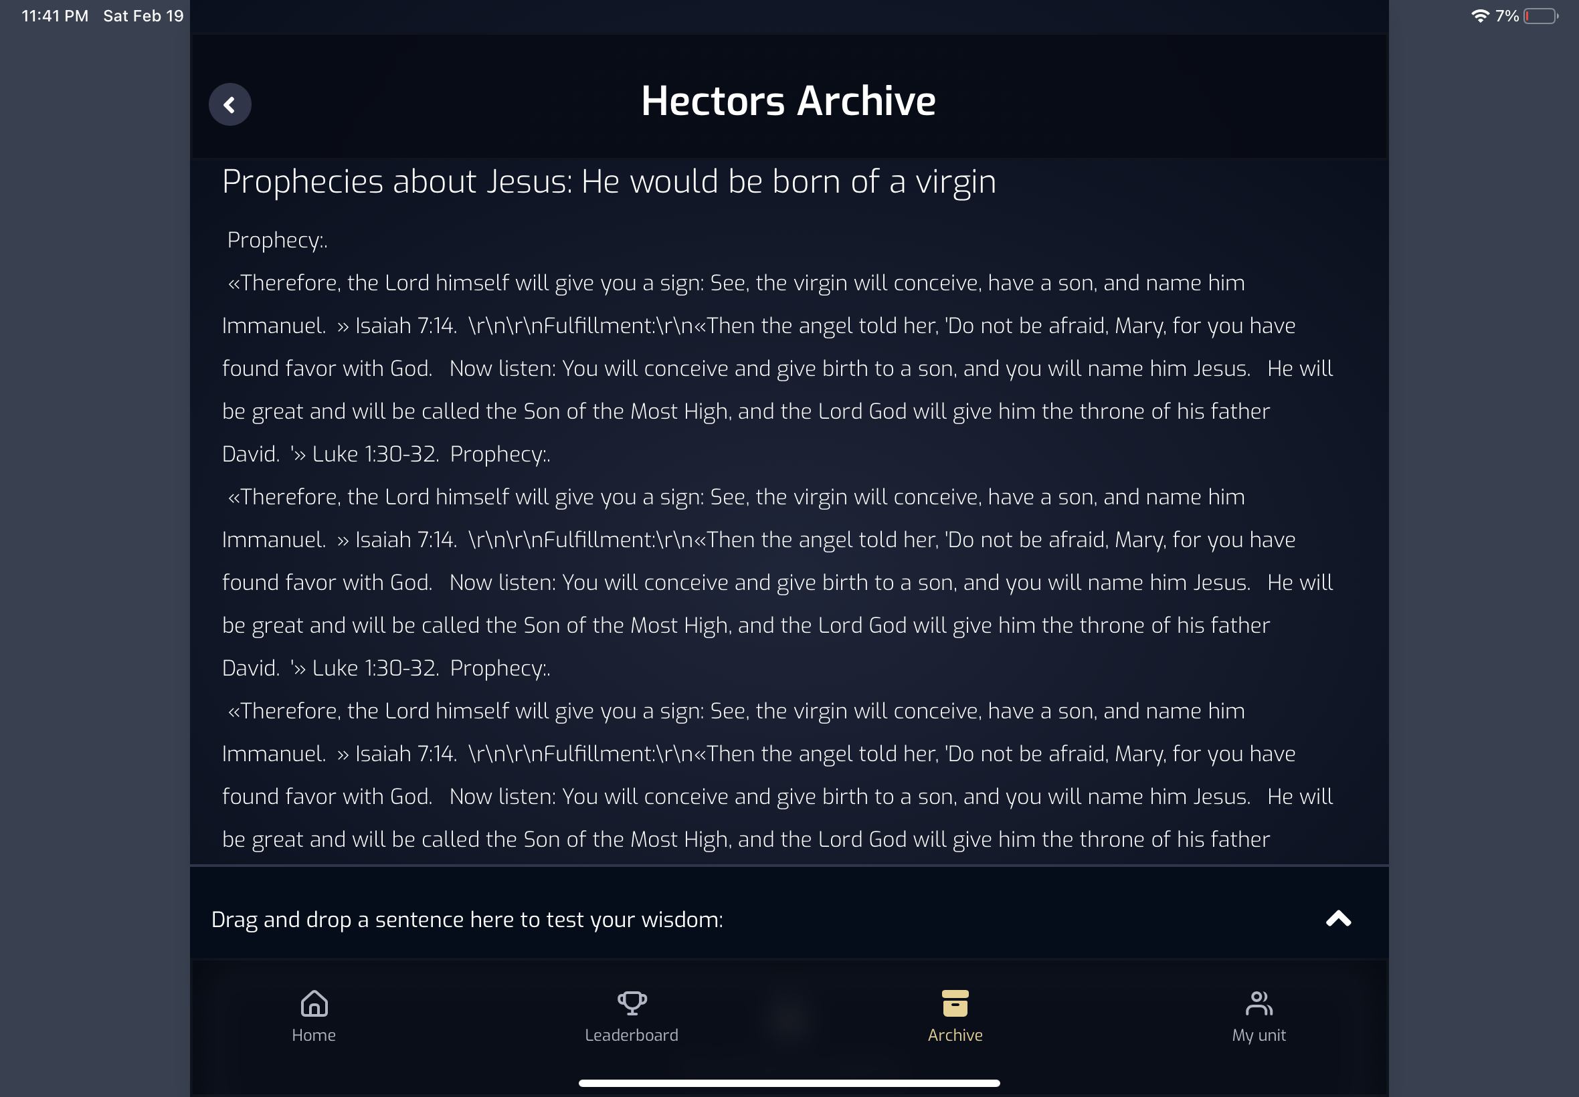
Task: Check the Wi-Fi status icon
Action: tap(1480, 16)
